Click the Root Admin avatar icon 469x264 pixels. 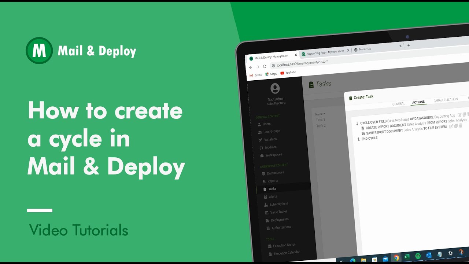tap(275, 88)
